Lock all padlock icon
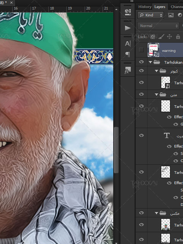The width and height of the screenshot is (183, 244). pyautogui.click(x=178, y=37)
